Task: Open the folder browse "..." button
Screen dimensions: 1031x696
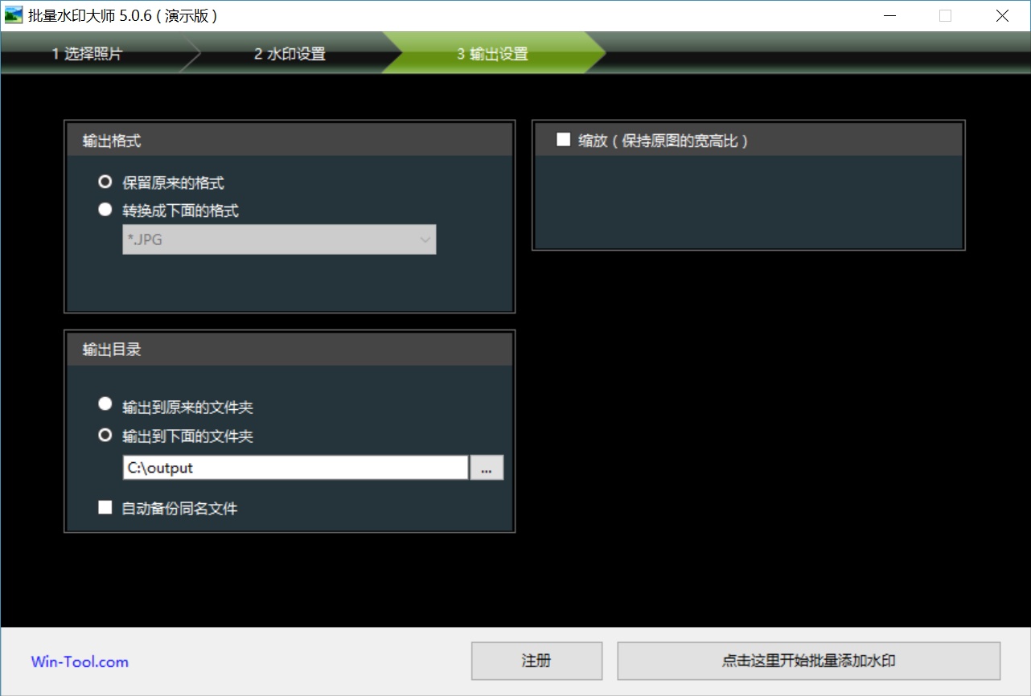Action: coord(486,468)
